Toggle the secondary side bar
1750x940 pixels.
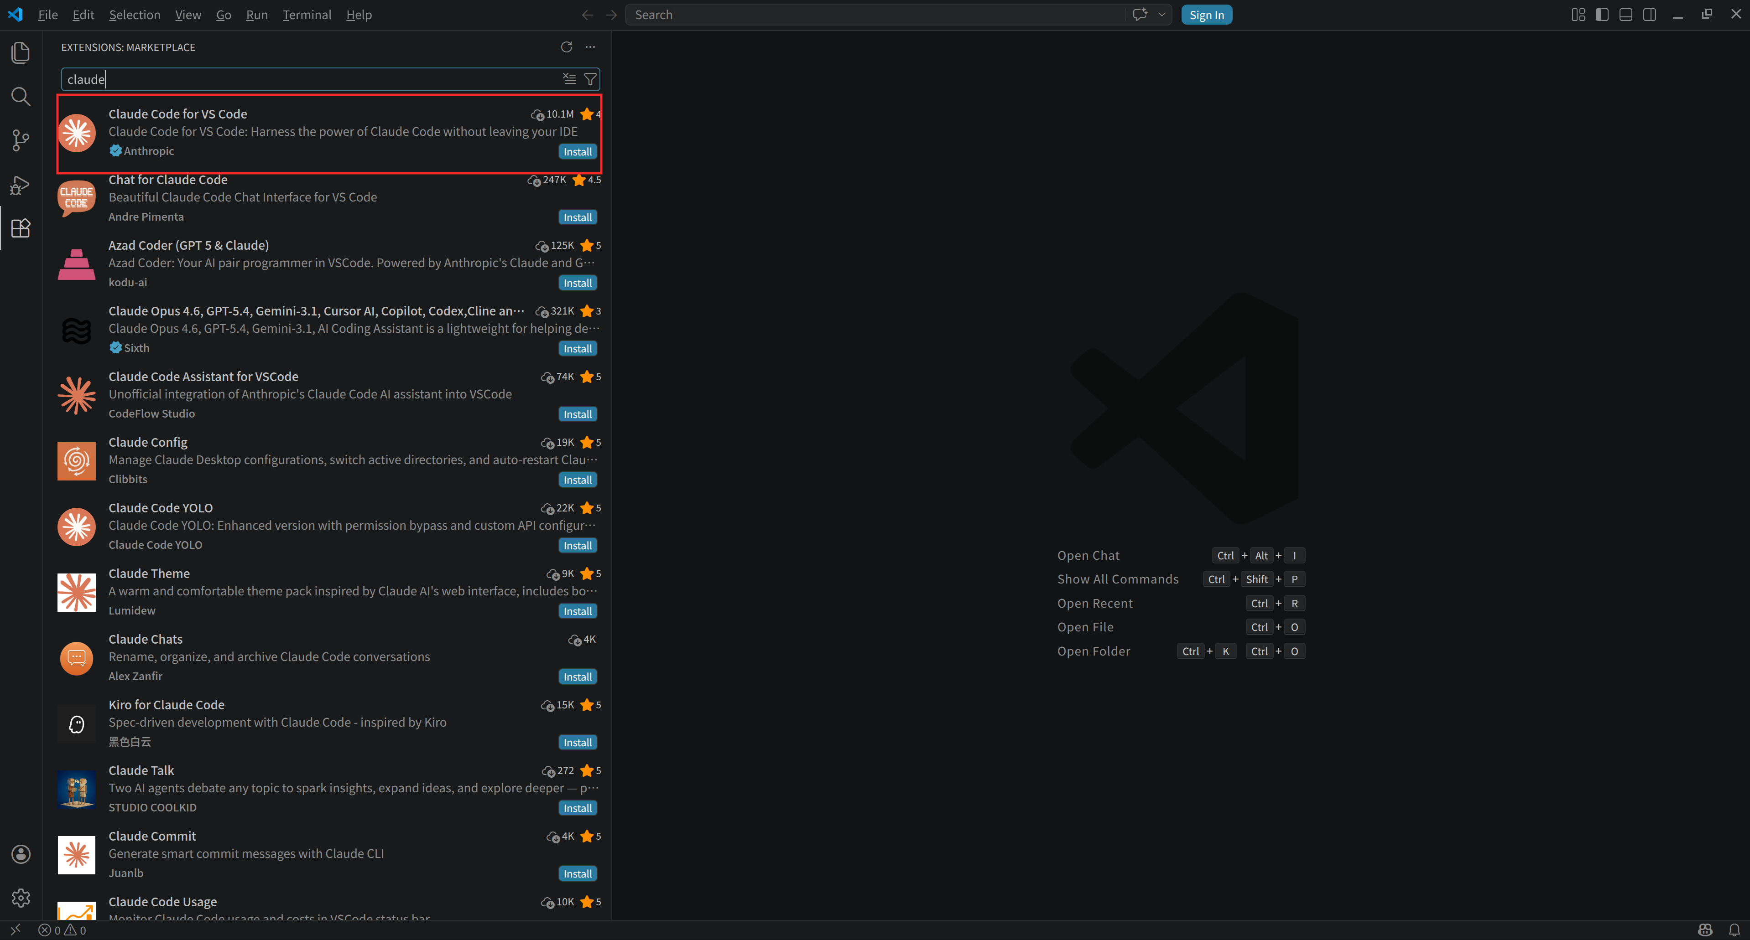1650,15
